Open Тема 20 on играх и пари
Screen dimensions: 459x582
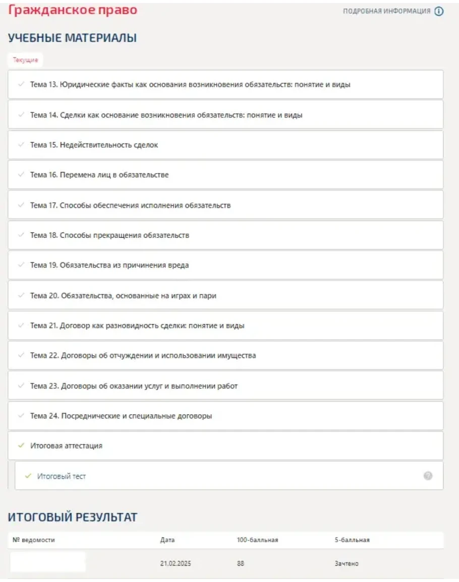click(123, 295)
